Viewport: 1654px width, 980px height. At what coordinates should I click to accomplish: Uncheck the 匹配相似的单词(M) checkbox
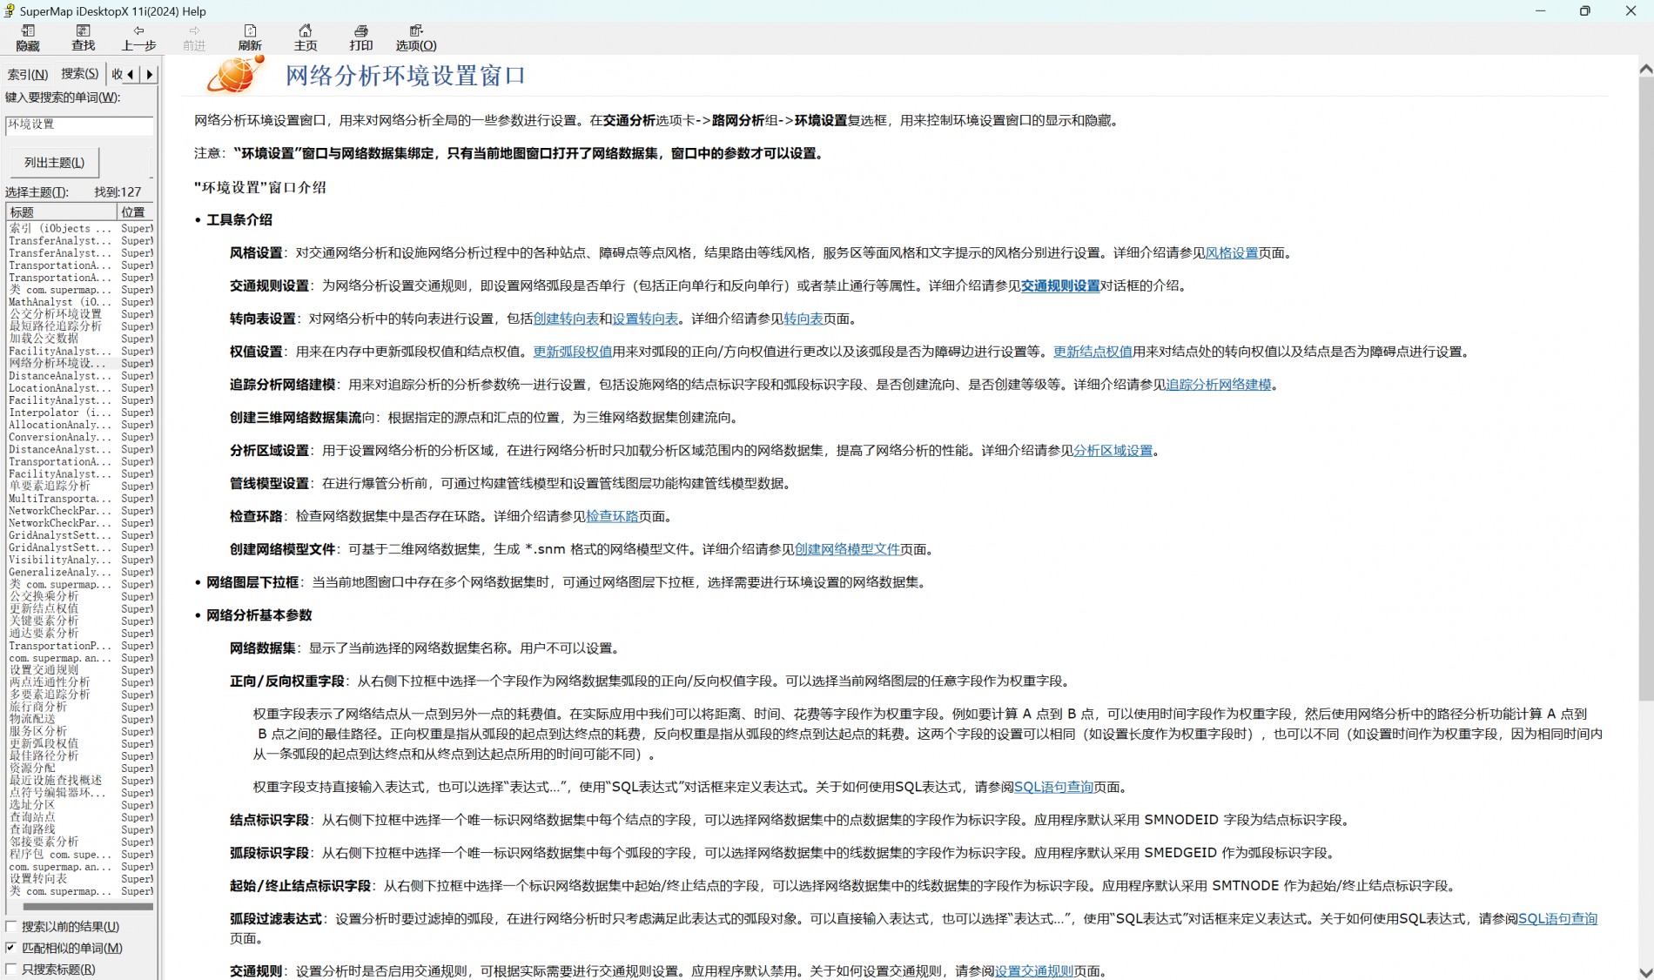point(11,948)
